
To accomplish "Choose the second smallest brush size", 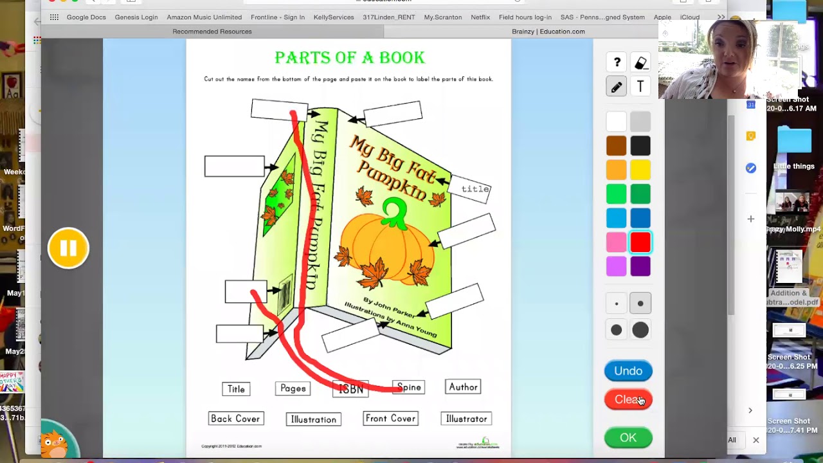I will (640, 304).
